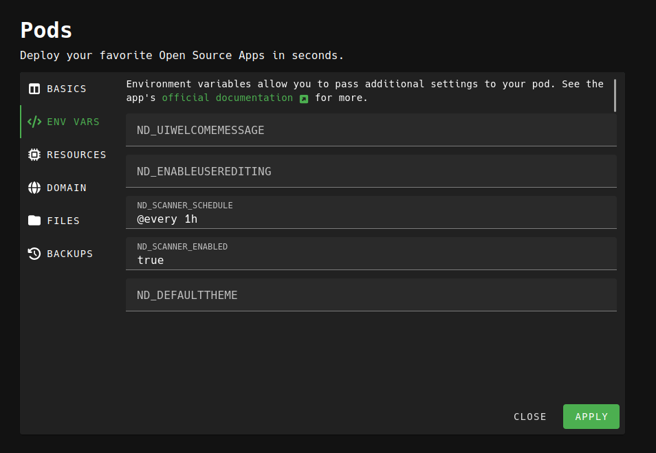Click the Env Vars code brackets icon
The height and width of the screenshot is (453, 656).
pos(34,122)
